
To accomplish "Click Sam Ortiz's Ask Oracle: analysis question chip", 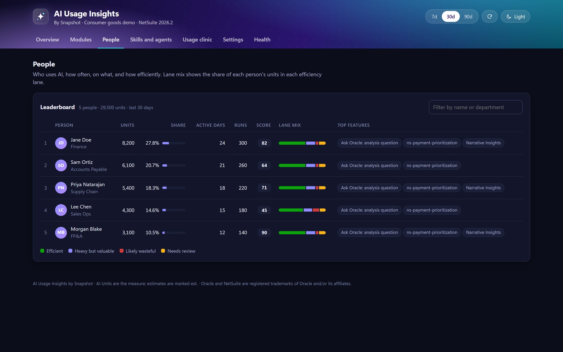I will (x=369, y=165).
